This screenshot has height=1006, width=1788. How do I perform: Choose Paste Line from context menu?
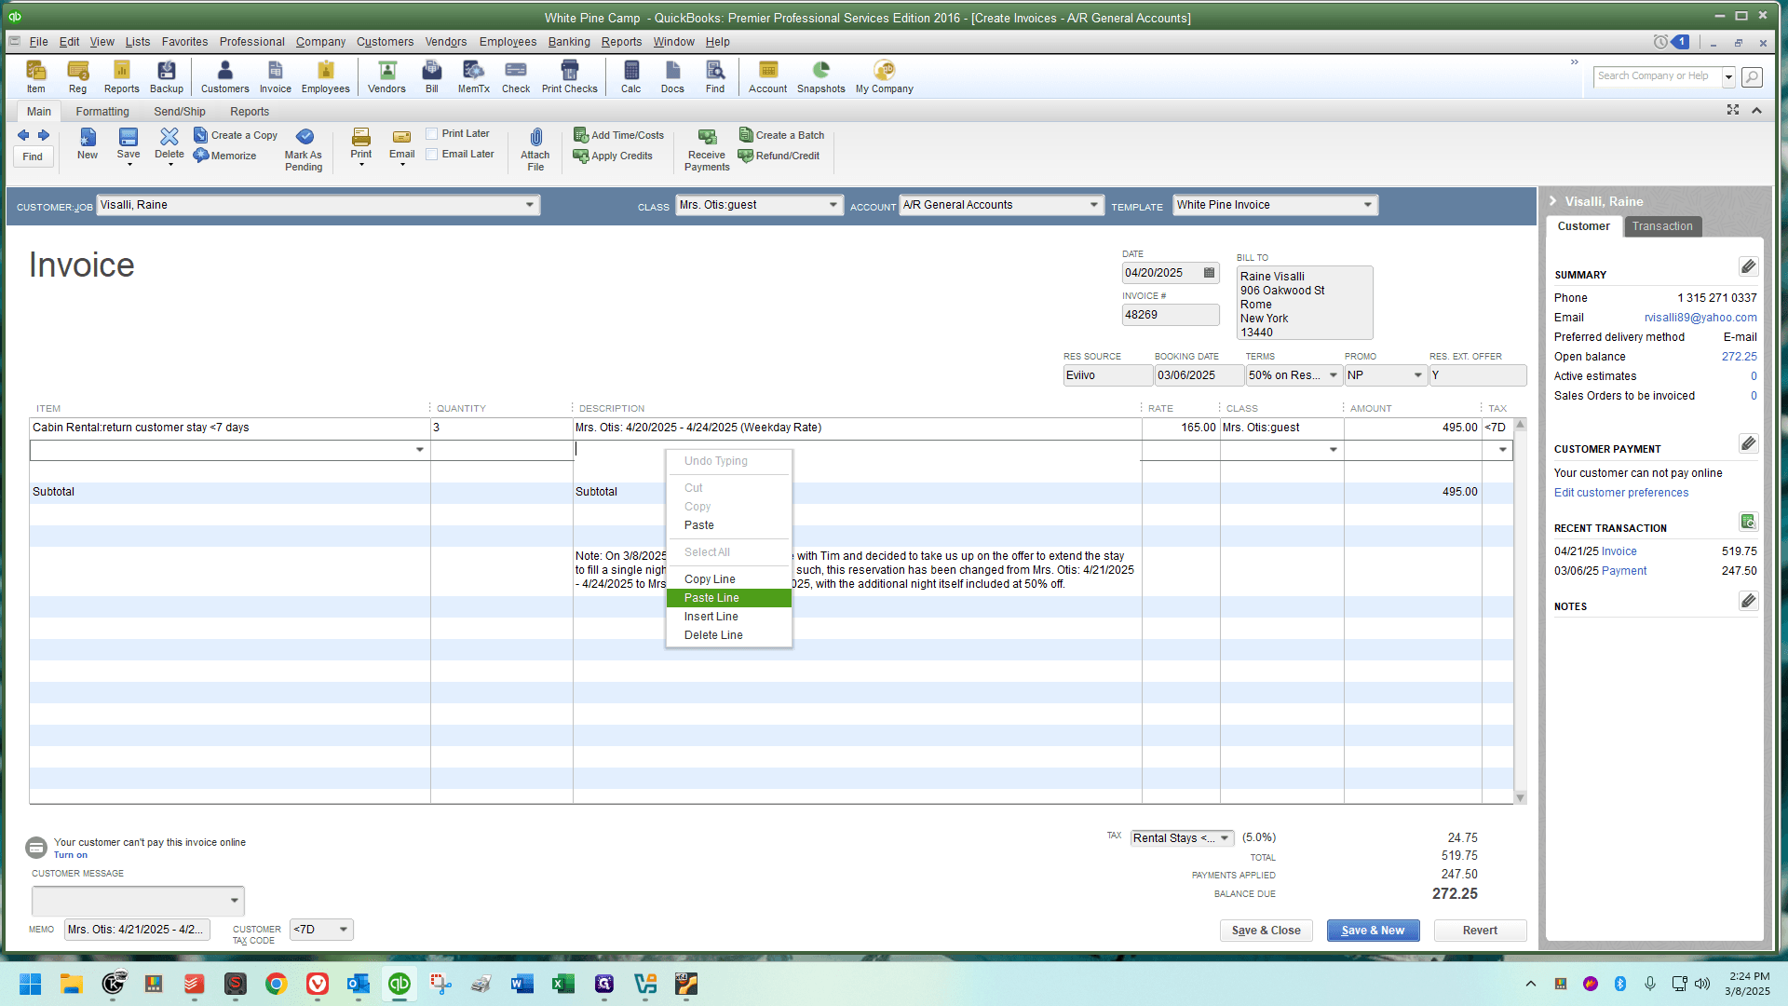tap(729, 598)
